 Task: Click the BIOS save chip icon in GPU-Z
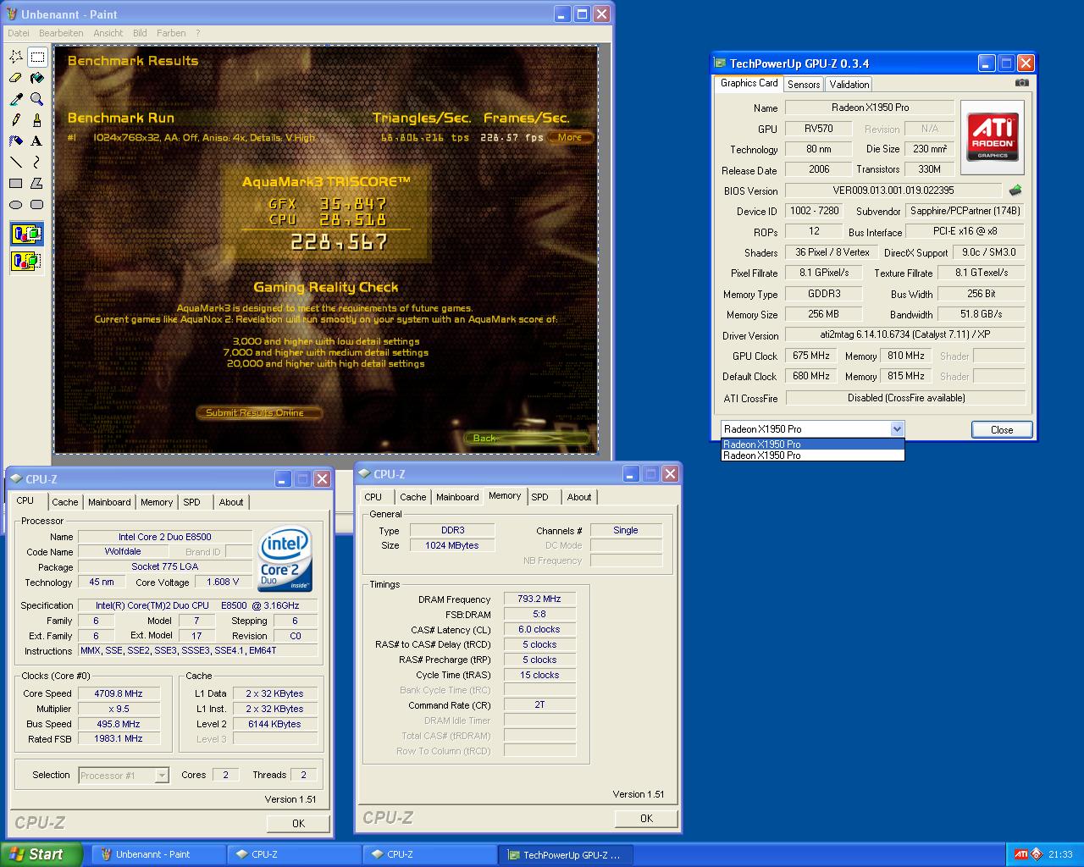(x=1015, y=191)
